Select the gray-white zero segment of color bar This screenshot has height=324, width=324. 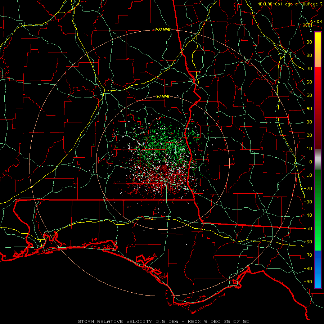click(318, 159)
